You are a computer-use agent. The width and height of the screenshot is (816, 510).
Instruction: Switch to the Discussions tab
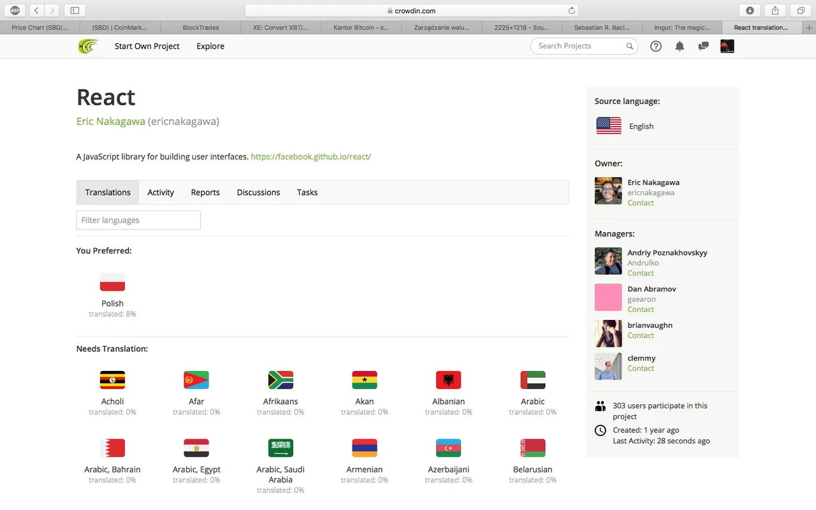(x=258, y=192)
